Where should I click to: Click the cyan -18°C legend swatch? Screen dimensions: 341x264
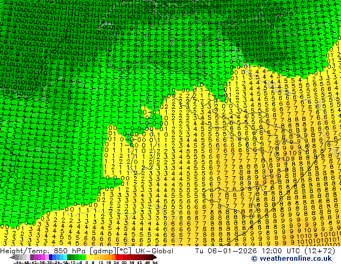coord(66,257)
